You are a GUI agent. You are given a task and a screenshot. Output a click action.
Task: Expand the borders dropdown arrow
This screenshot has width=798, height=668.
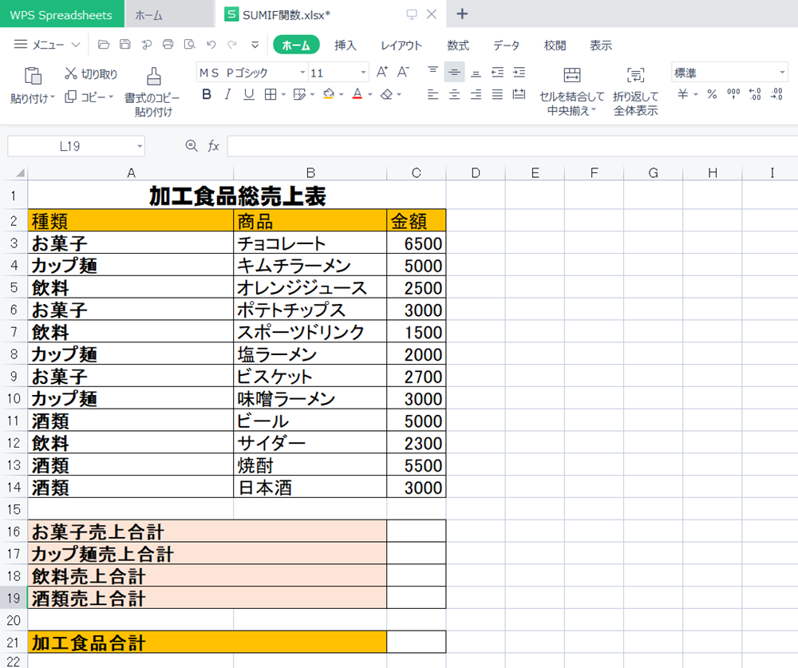coord(283,94)
